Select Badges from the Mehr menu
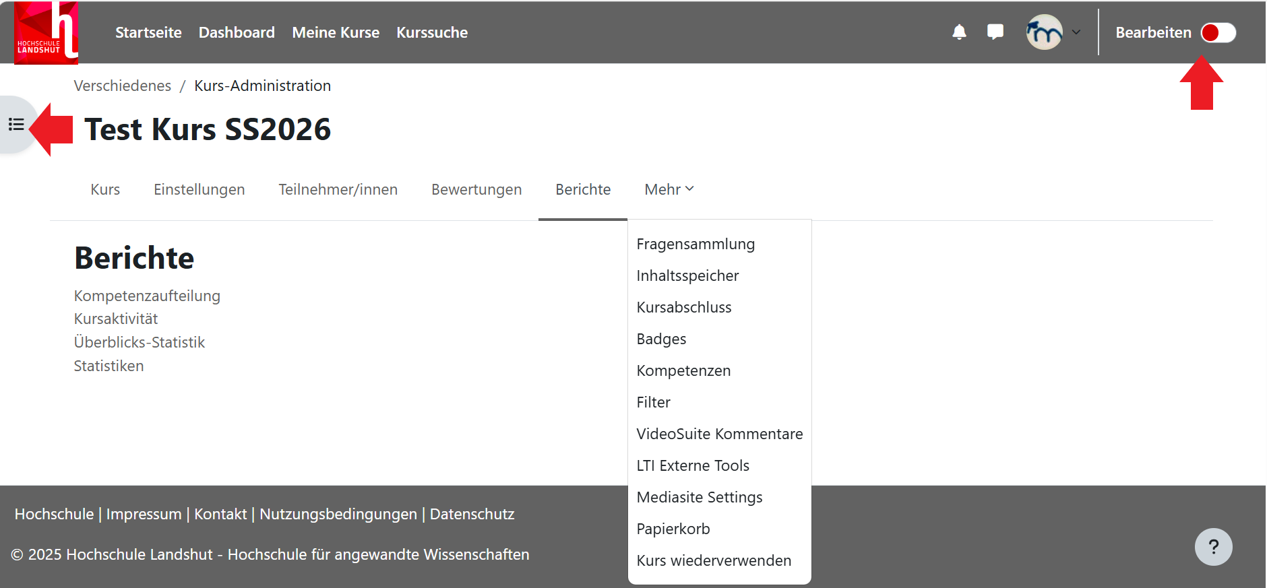This screenshot has height=588, width=1267. tap(661, 339)
